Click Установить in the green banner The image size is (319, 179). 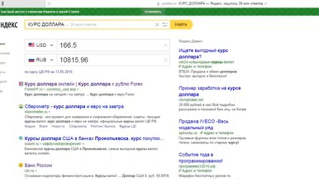[153, 12]
